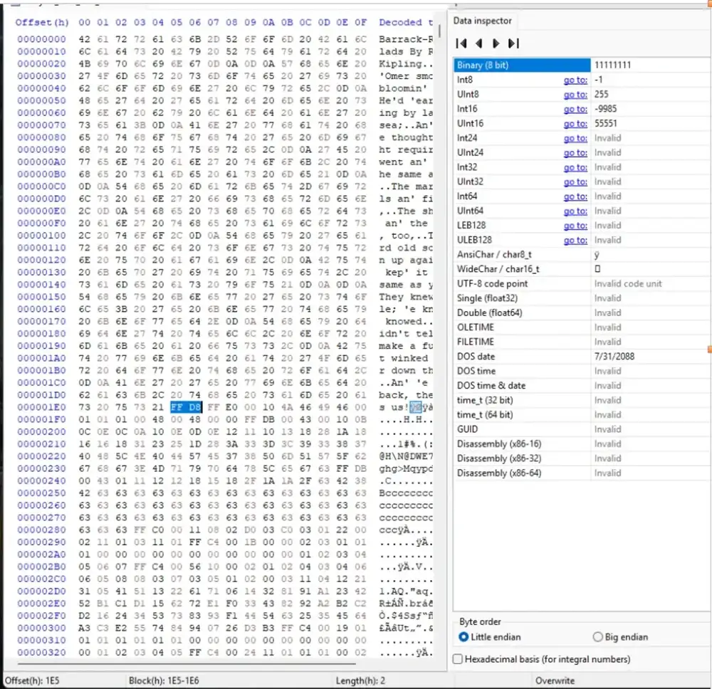Click the DOS date value 7/31/2088
The width and height of the screenshot is (712, 689).
[x=614, y=357]
